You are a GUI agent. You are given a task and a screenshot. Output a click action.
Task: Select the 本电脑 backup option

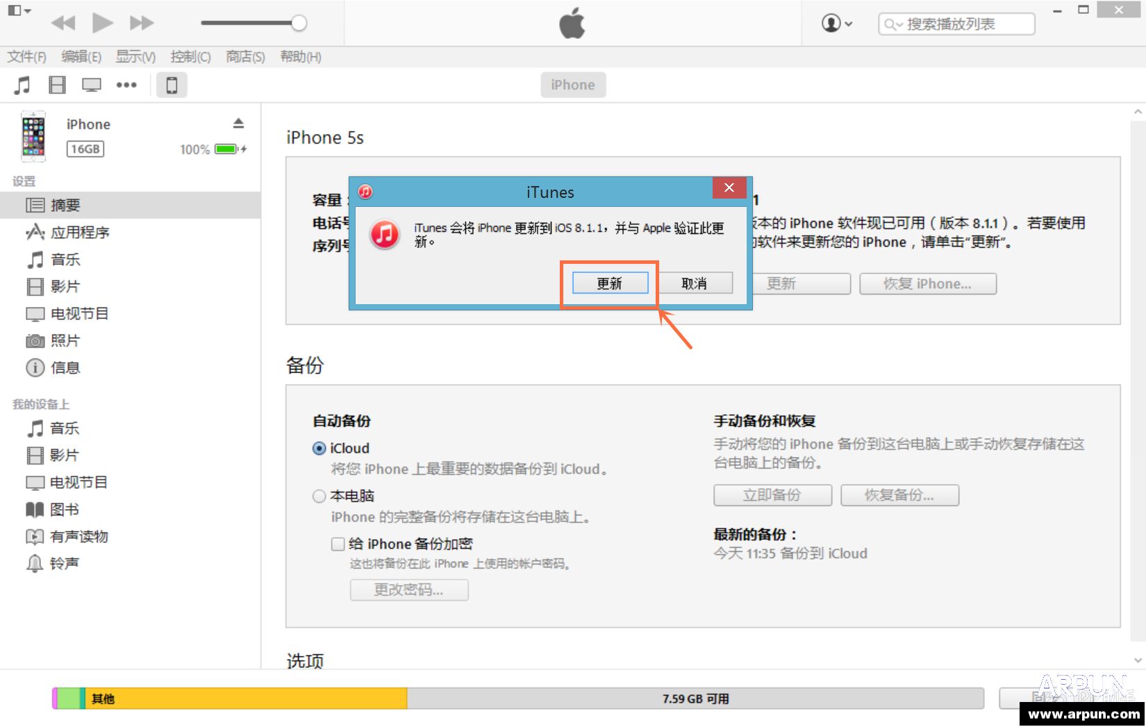(x=319, y=496)
